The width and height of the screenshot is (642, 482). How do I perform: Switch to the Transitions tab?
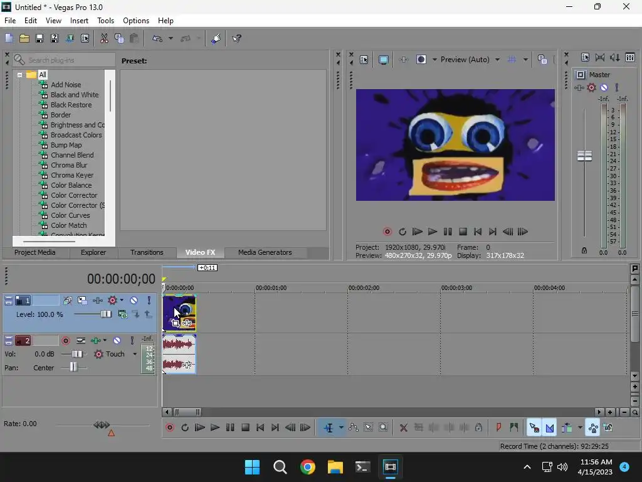[x=147, y=252]
